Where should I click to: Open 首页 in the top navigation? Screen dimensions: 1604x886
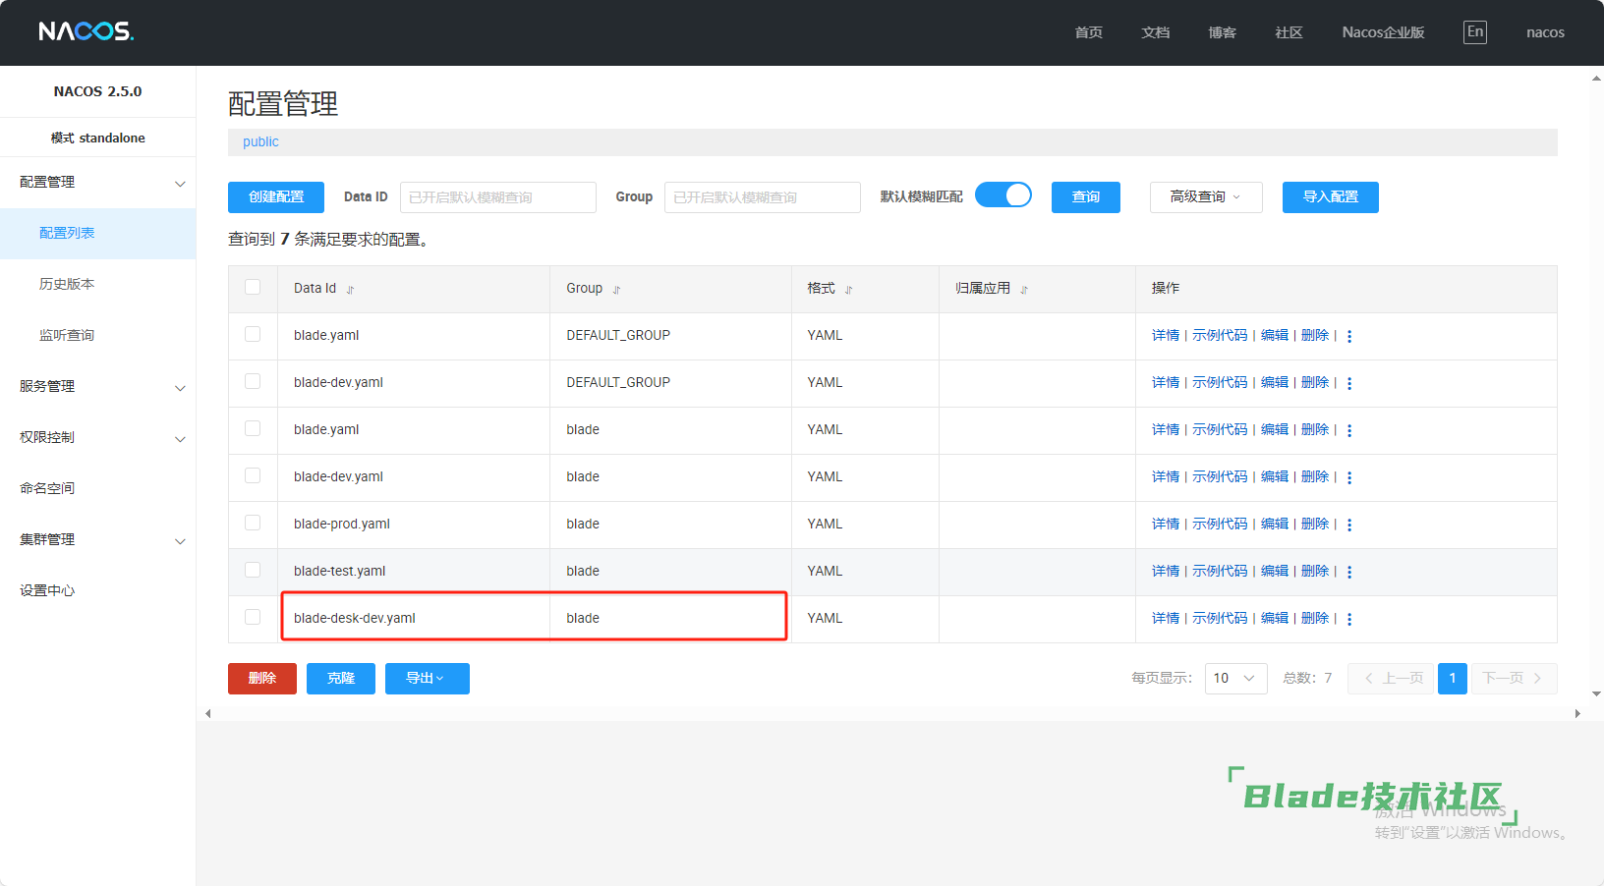(1088, 32)
